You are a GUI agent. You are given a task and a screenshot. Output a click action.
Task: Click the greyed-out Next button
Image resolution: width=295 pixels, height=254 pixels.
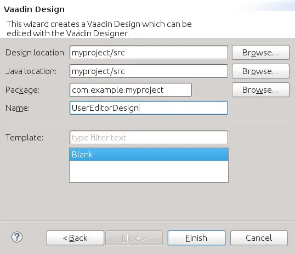click(x=134, y=238)
